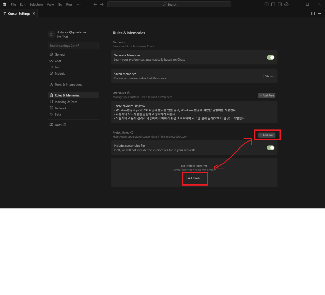Close the Cursor Settings tab
Image resolution: width=325 pixels, height=295 pixels.
pos(34,13)
